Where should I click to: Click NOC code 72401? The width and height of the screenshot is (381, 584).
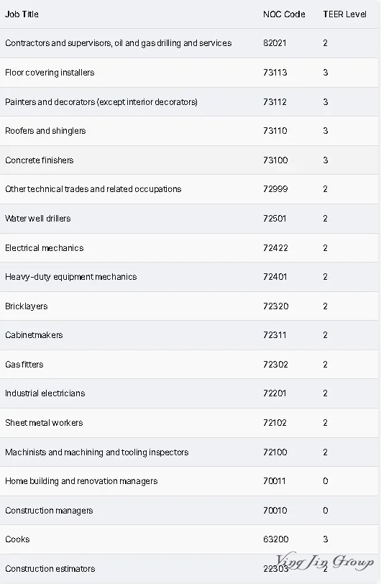coord(275,277)
